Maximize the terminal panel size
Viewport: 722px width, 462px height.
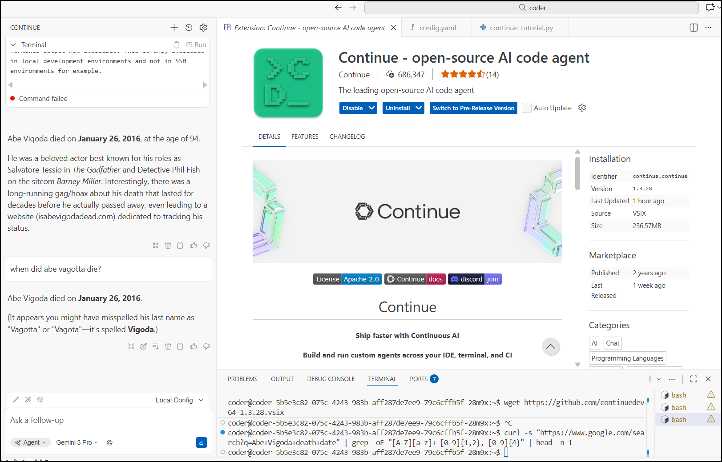click(694, 379)
